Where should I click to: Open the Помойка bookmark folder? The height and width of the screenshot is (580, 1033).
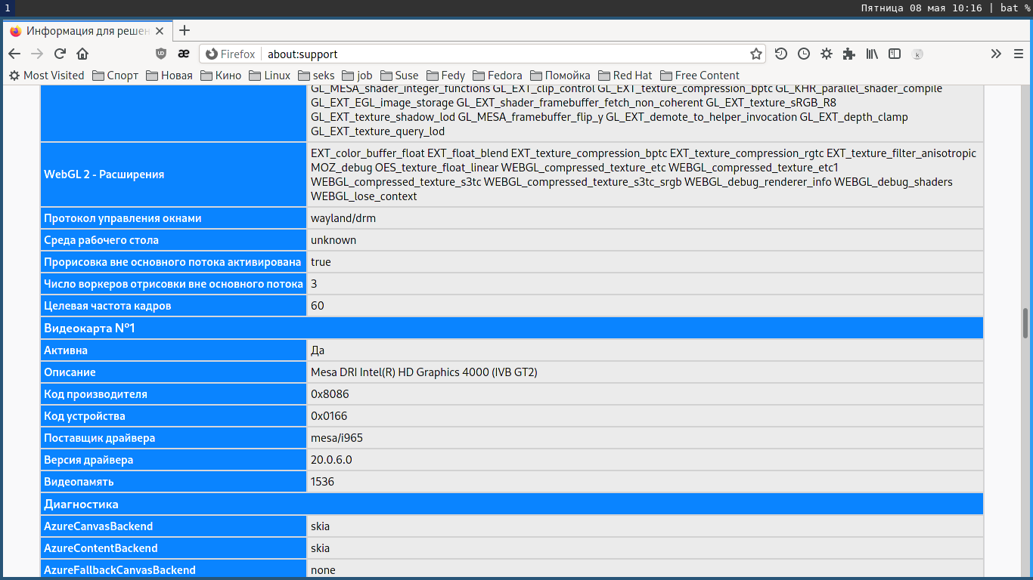pos(560,76)
